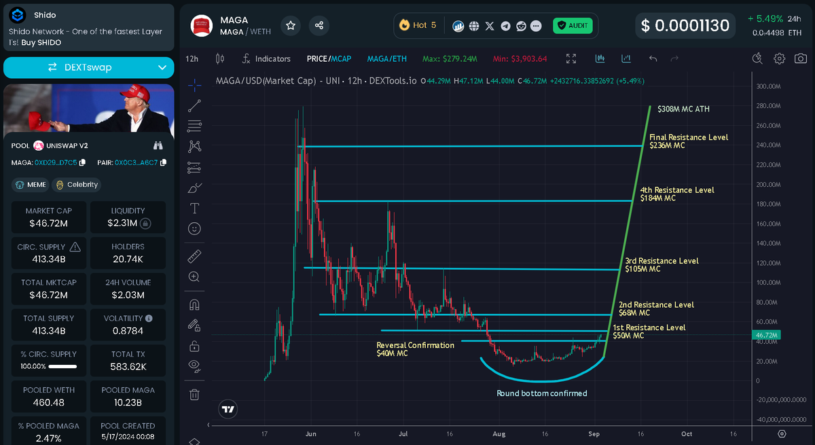This screenshot has height=445, width=815.
Task: Open the time axis settings at bottom right
Action: tap(782, 433)
